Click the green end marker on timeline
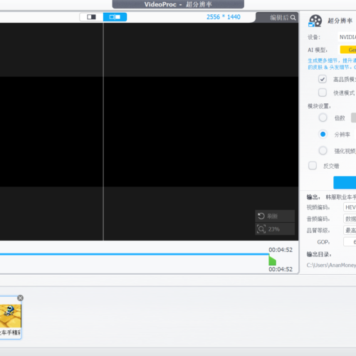This screenshot has height=356, width=356. click(272, 260)
